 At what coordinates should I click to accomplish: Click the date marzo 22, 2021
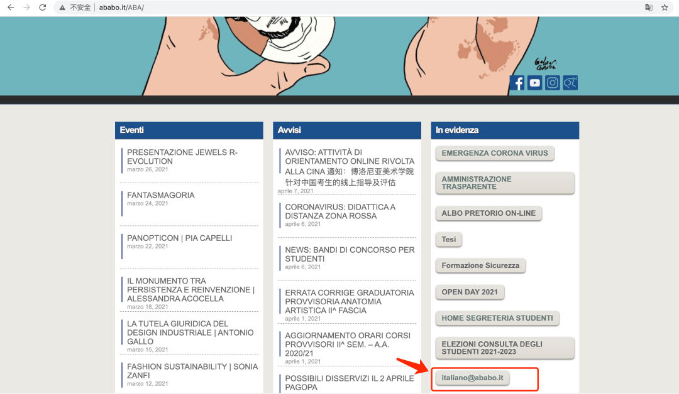147,246
